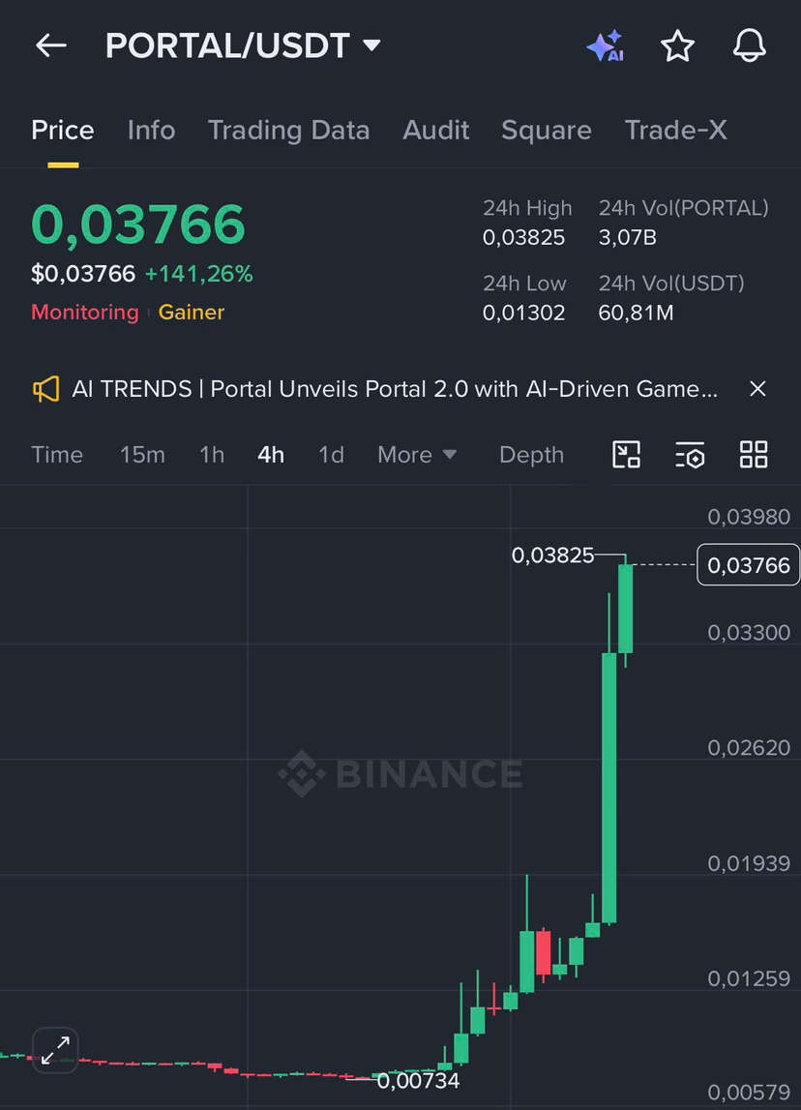Tap the 0,02620 price axis label
Viewport: 801px width, 1110px height.
pos(749,747)
